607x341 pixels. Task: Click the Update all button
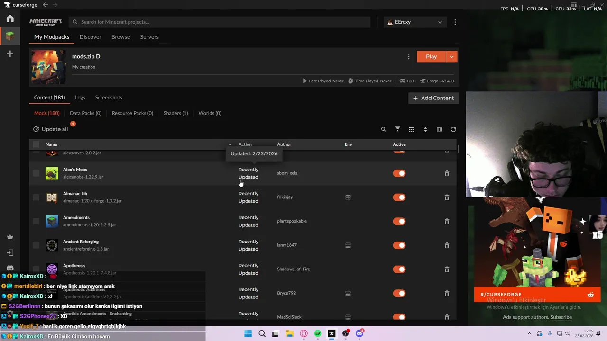(x=51, y=129)
